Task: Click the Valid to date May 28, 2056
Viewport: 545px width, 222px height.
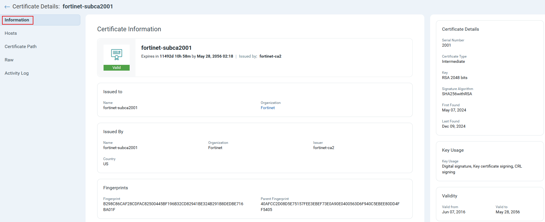Action: pyautogui.click(x=508, y=212)
